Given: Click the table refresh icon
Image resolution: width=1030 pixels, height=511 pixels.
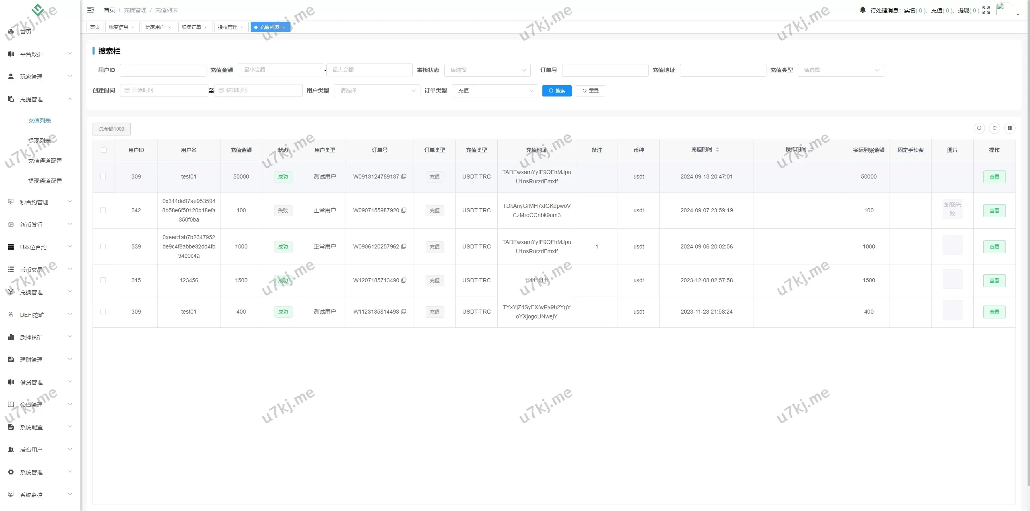Looking at the screenshot, I should click(x=994, y=128).
